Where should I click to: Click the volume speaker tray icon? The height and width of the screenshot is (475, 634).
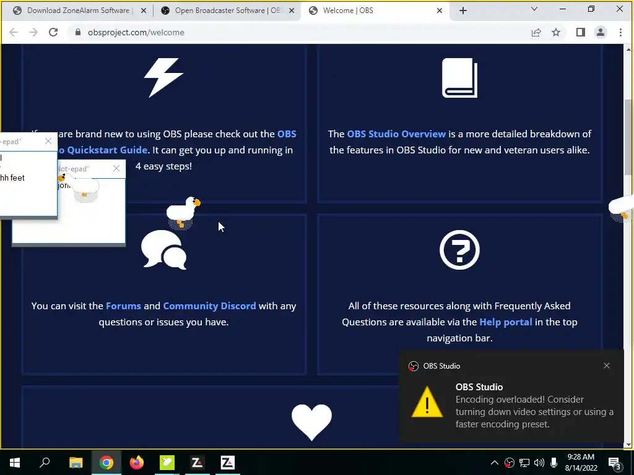tap(539, 463)
